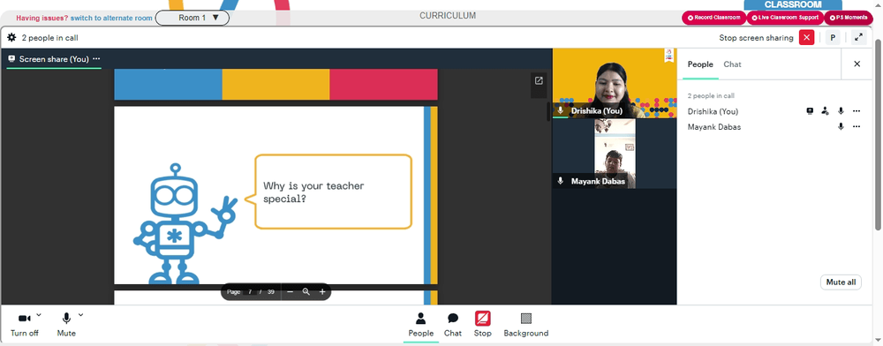Click the magnifier reset zoom icon
The height and width of the screenshot is (346, 883).
[306, 292]
